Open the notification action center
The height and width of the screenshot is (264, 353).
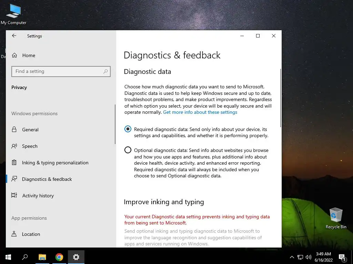[x=342, y=257]
